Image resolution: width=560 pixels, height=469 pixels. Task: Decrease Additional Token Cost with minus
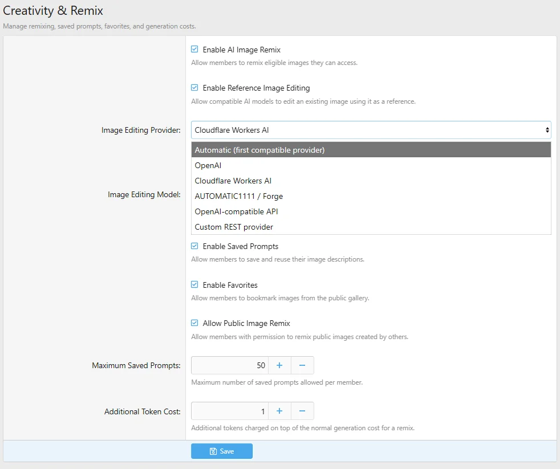tap(302, 411)
